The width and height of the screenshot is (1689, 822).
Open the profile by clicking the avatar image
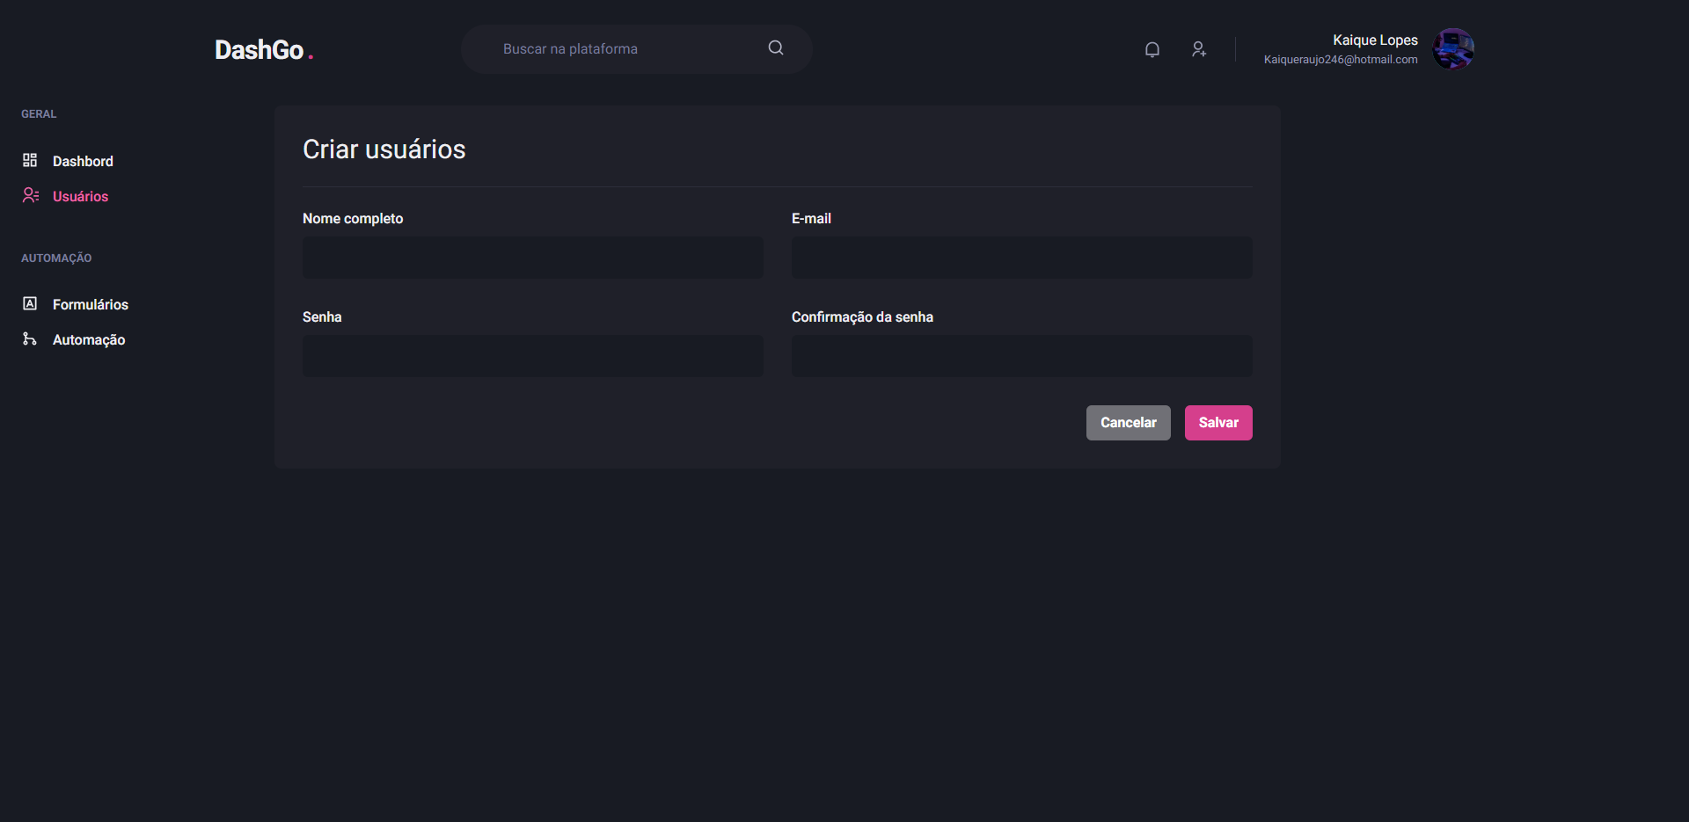coord(1453,49)
